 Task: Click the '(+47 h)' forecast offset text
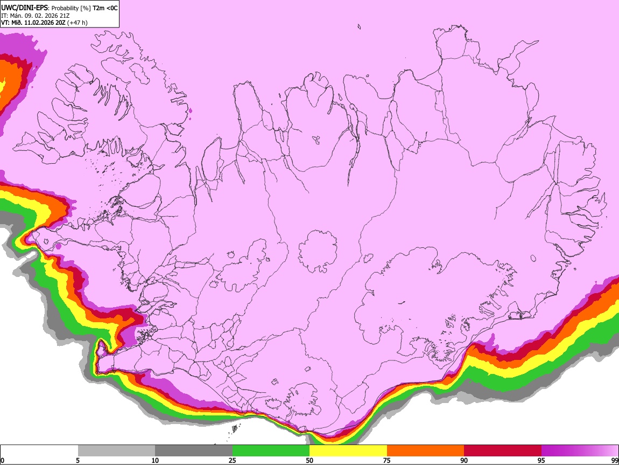pyautogui.click(x=78, y=23)
